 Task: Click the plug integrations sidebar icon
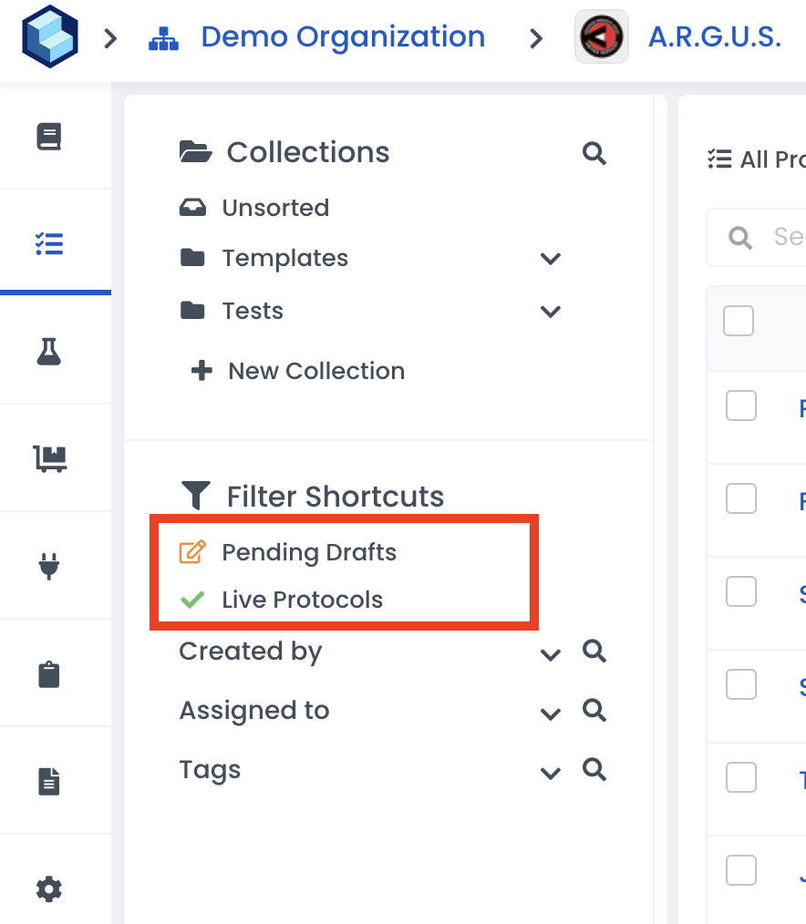(x=48, y=566)
